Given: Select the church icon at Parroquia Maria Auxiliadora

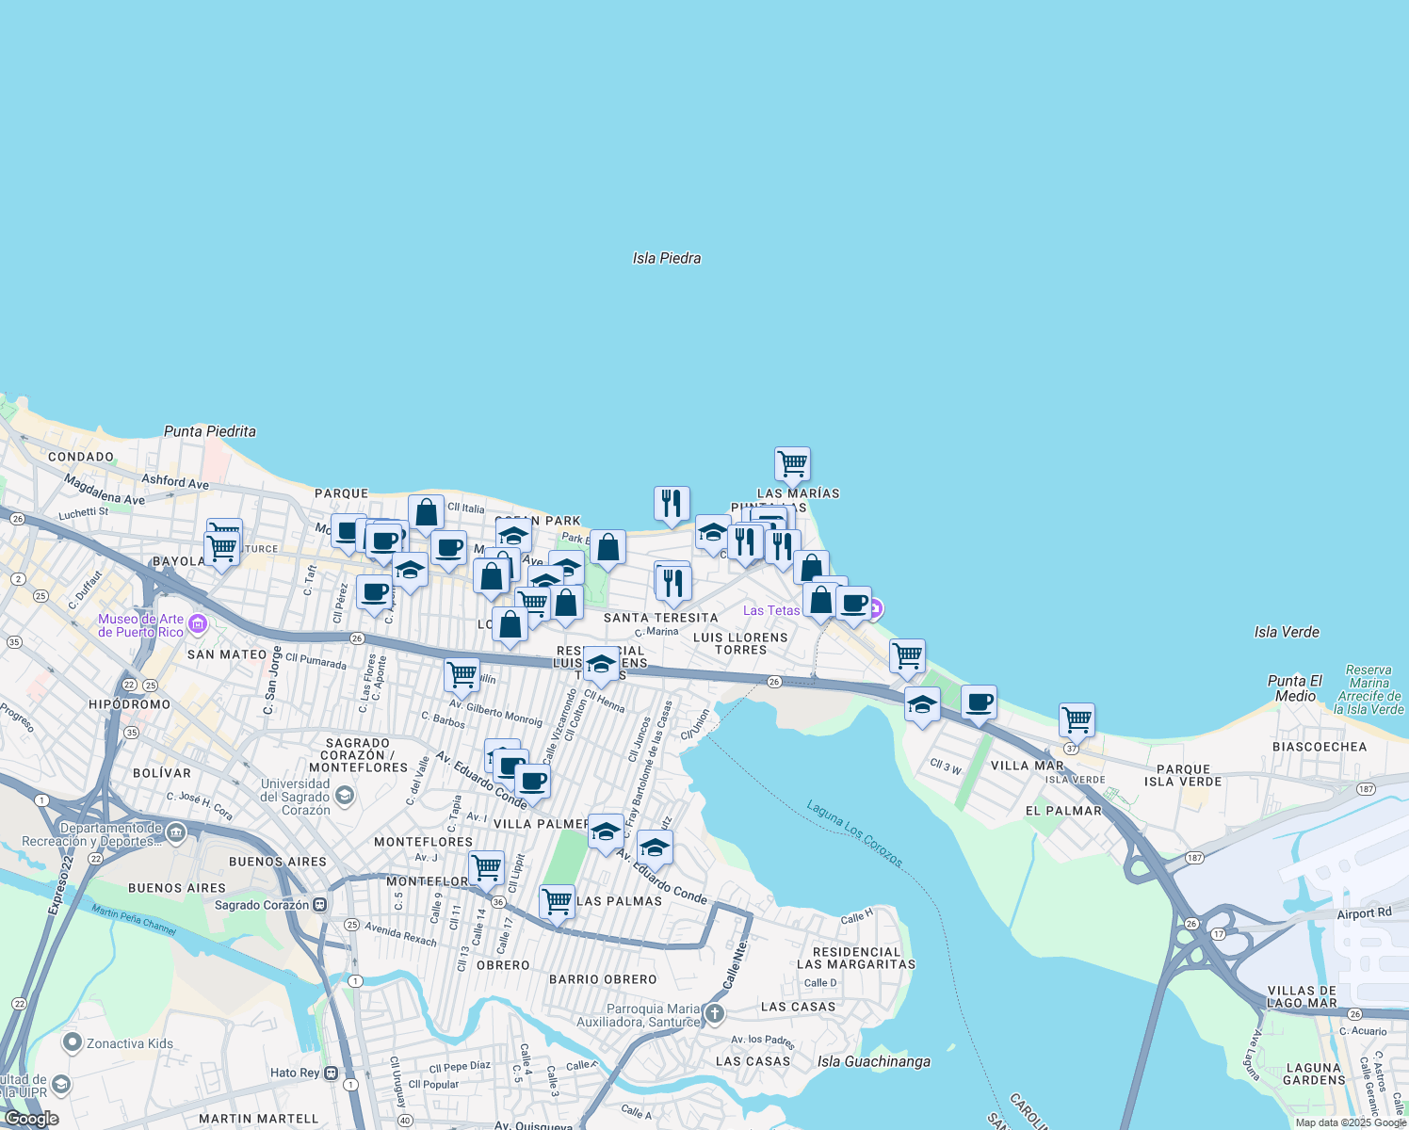Looking at the screenshot, I should tap(713, 1012).
